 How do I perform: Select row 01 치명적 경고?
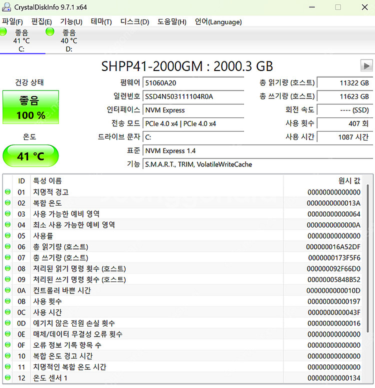point(182,192)
